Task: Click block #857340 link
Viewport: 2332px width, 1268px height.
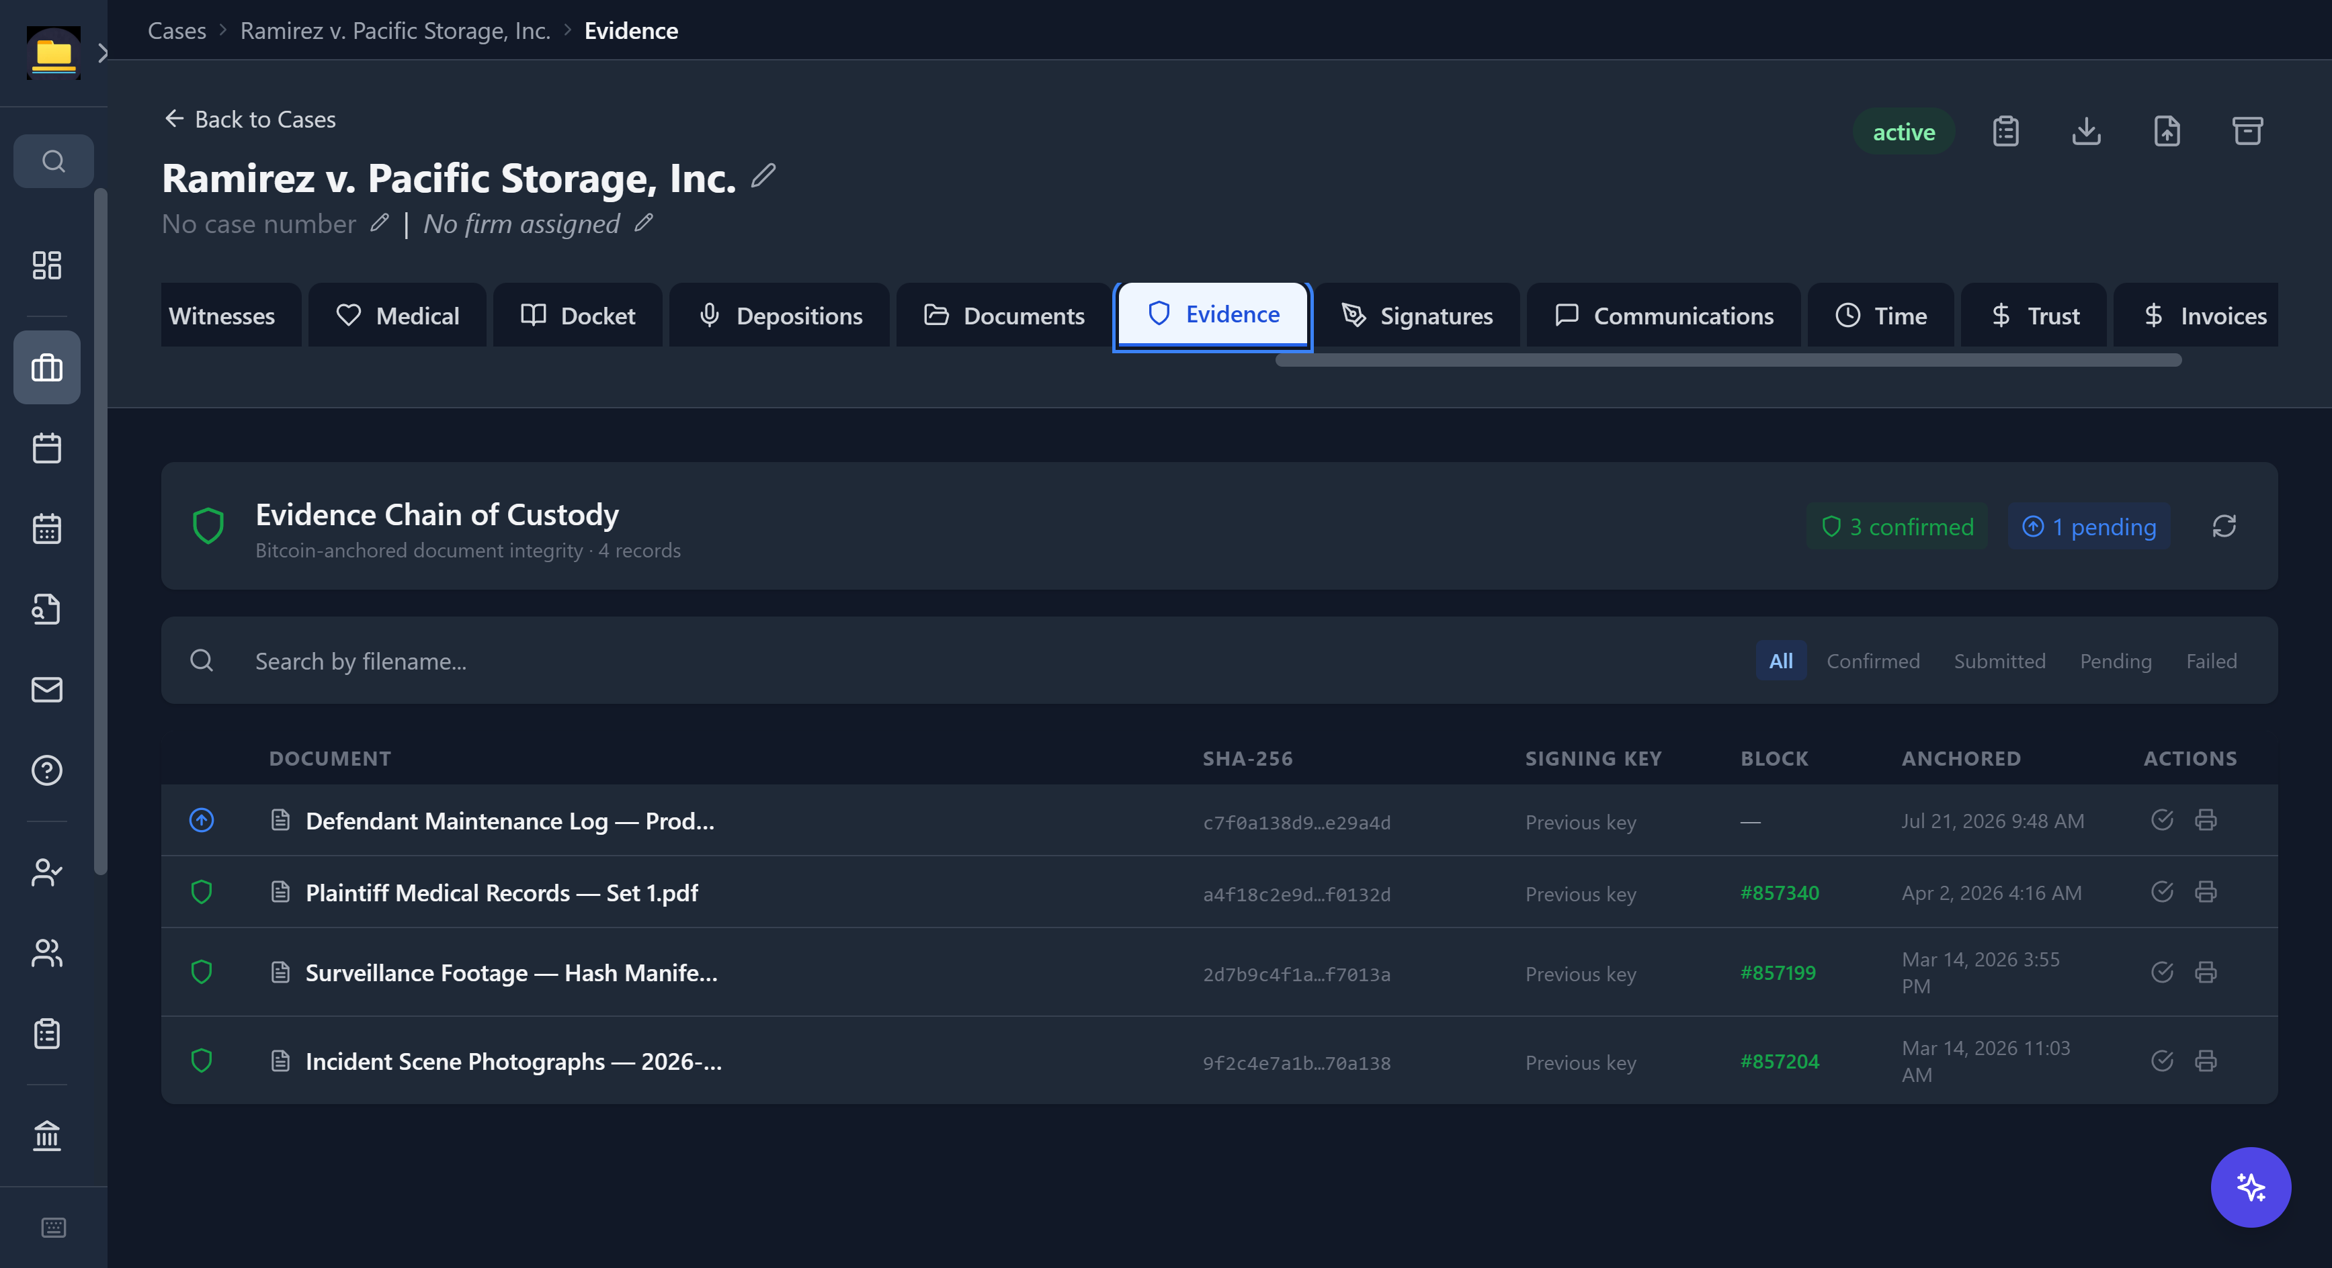Action: (1779, 893)
